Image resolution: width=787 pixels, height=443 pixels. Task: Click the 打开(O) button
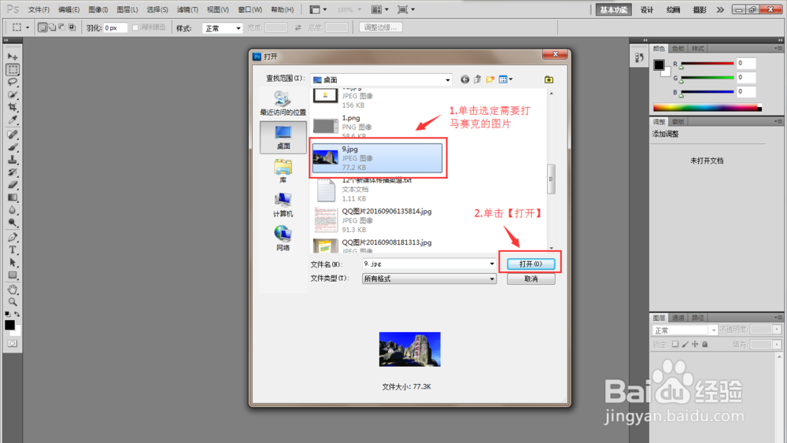click(x=530, y=264)
